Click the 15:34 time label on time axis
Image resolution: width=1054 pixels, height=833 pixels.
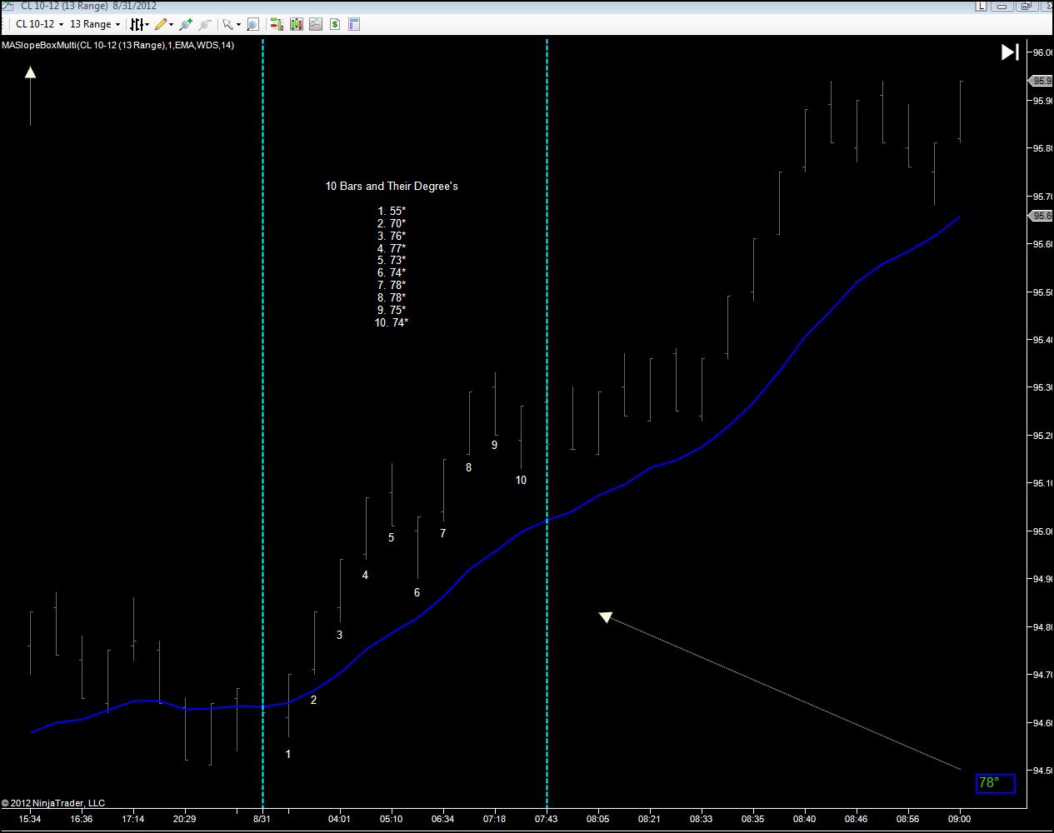[x=30, y=819]
